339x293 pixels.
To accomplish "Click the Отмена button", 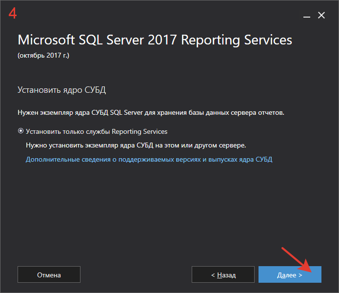I will (49, 274).
